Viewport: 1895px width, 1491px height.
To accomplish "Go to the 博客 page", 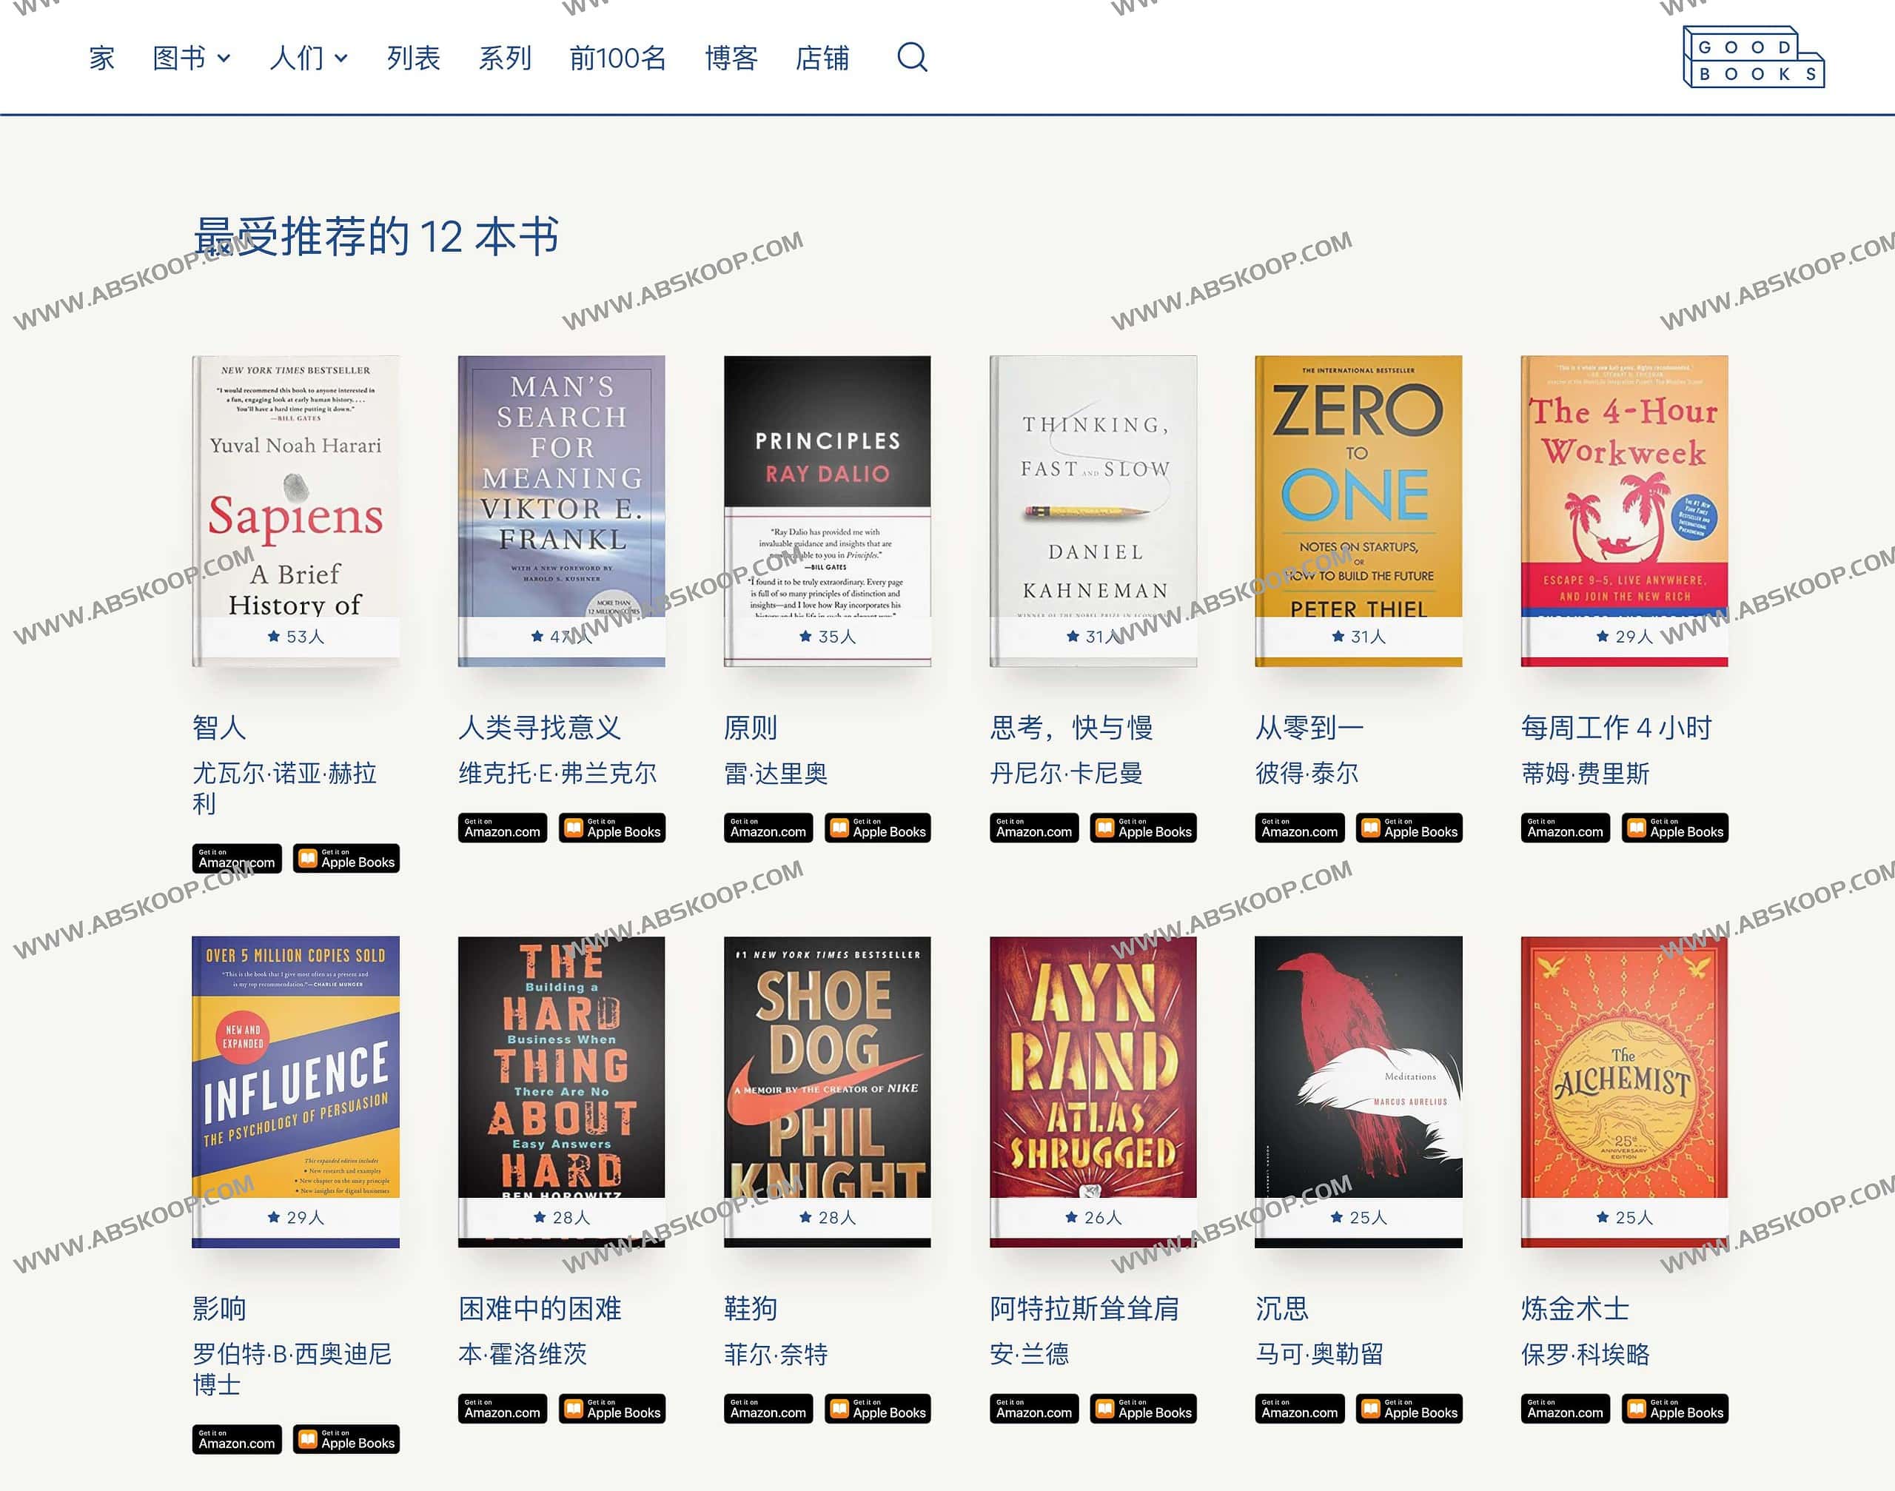I will tap(731, 58).
